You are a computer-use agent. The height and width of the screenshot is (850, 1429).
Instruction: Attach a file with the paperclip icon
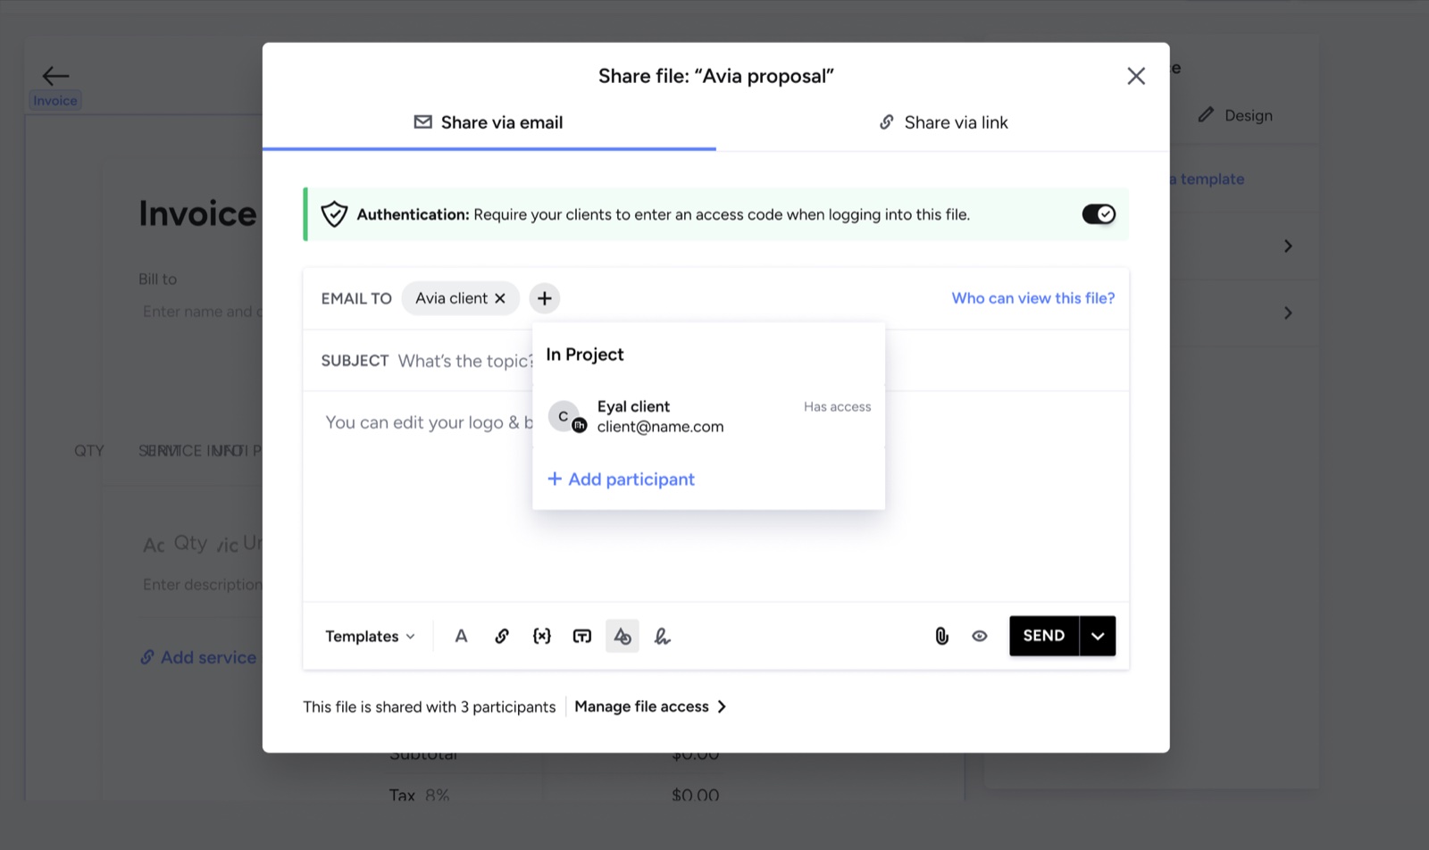[x=941, y=637]
